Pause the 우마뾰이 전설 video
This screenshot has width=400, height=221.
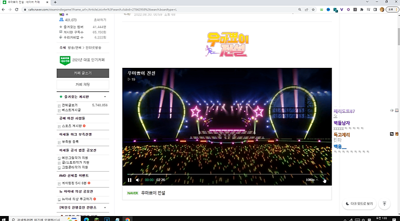tap(129, 180)
